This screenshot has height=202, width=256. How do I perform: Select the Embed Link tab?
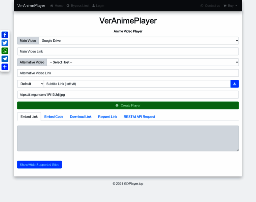[x=29, y=117]
